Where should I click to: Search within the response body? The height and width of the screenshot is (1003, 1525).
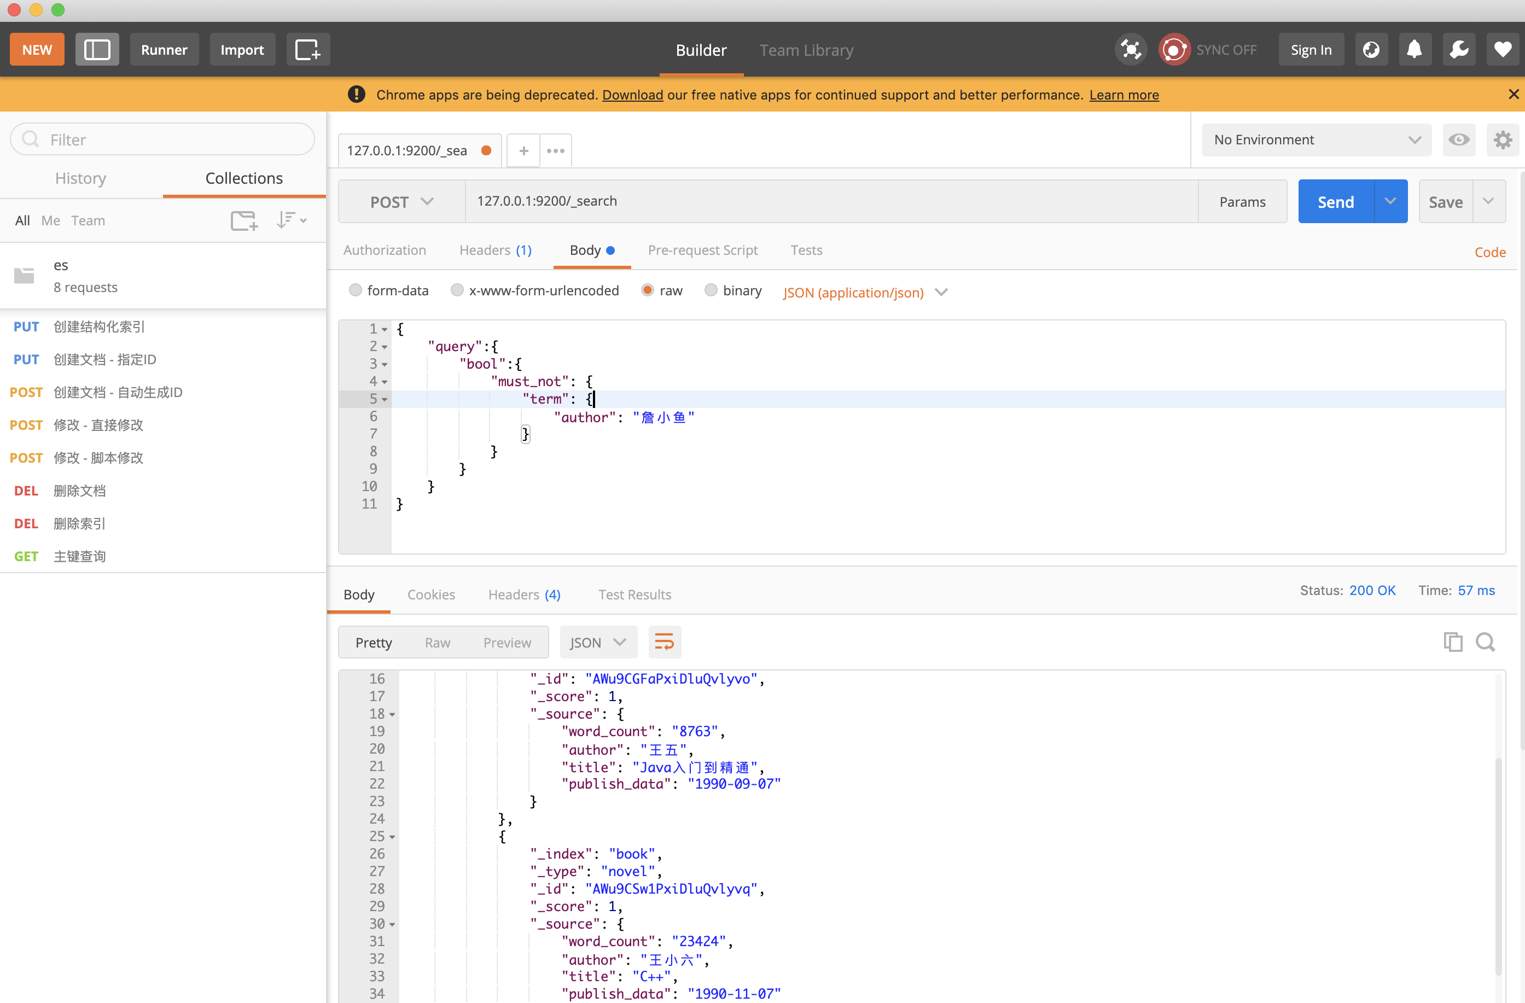tap(1485, 642)
